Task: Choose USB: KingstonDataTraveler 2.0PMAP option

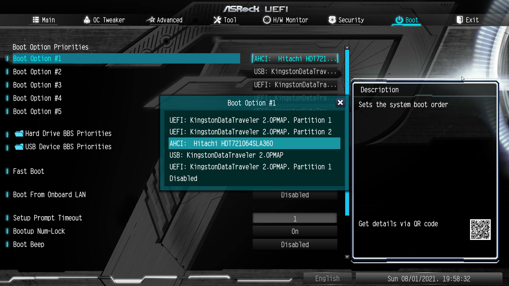Action: [x=254, y=155]
